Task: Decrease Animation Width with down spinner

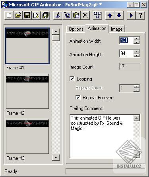Action: coord(136,42)
